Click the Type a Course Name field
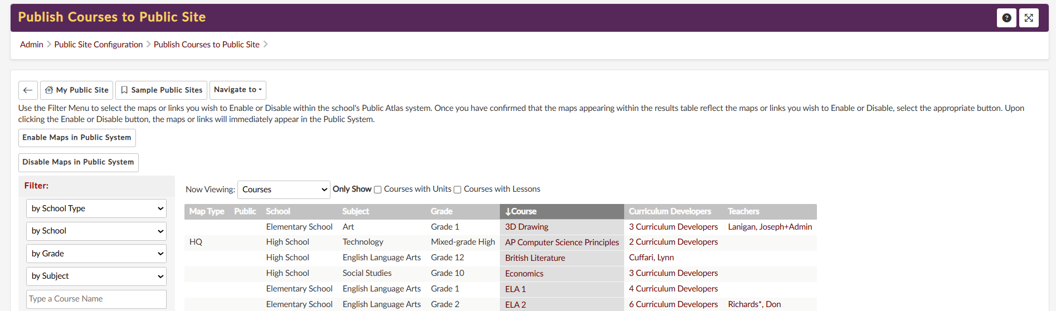 (96, 299)
